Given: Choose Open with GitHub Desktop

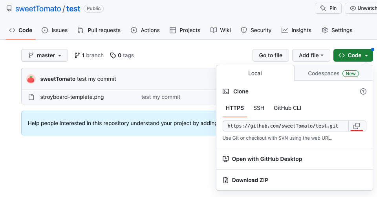Looking at the screenshot, I should 267,159.
